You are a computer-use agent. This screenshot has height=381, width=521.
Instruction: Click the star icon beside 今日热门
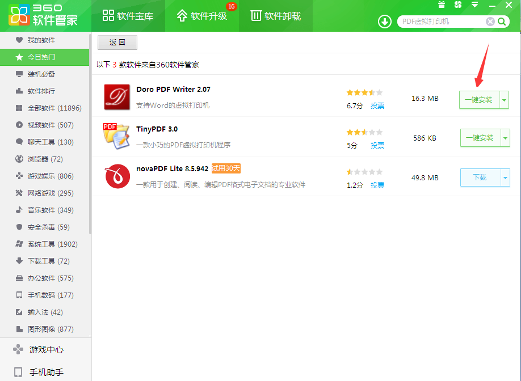(19, 57)
